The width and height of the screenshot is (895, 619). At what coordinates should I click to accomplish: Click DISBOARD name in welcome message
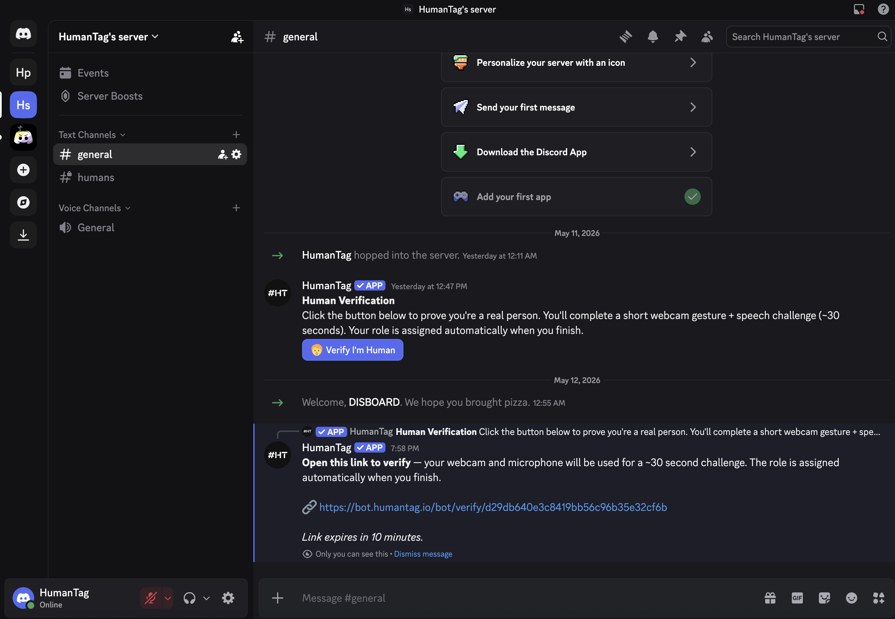pos(374,402)
